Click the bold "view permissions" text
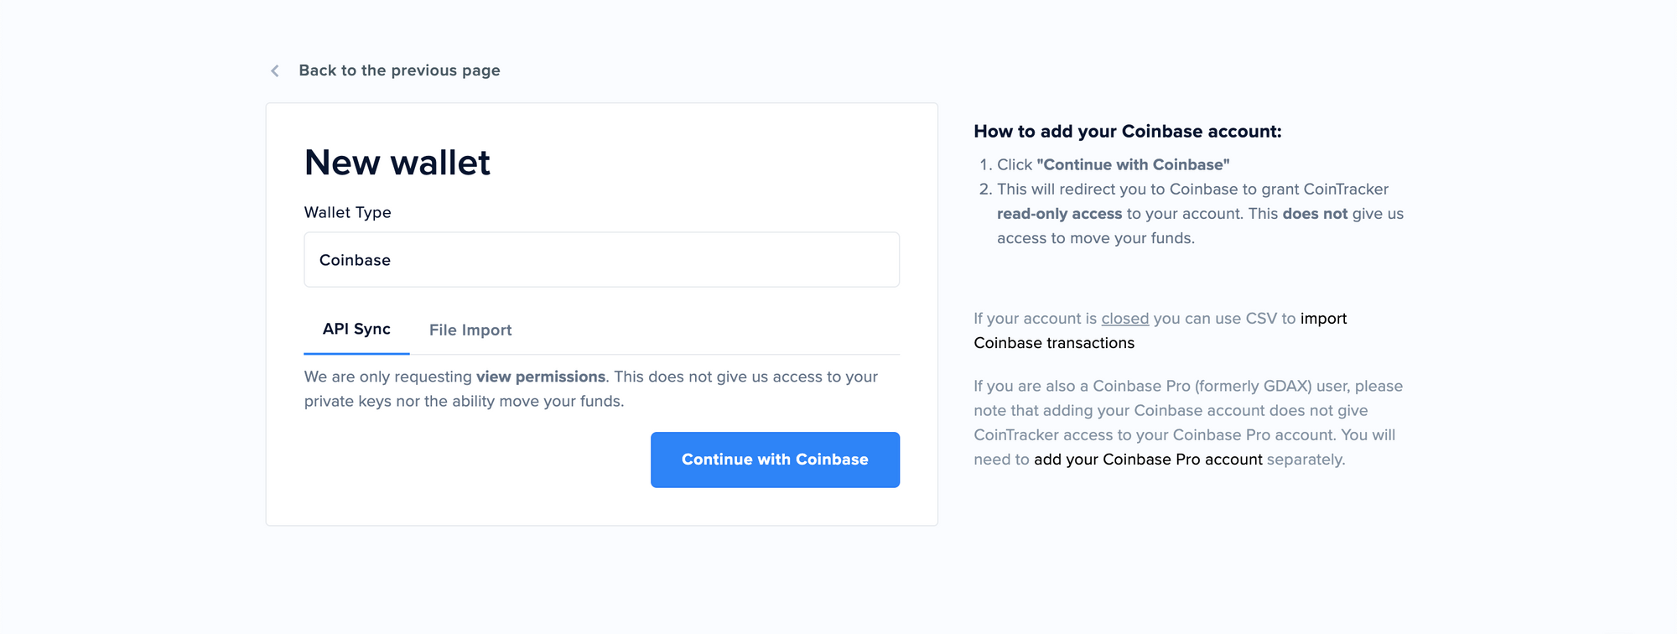 click(540, 377)
